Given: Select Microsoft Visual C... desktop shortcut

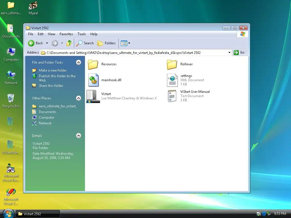Looking at the screenshot, I should point(11,197).
